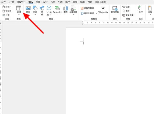Expand the 页眉 header dropdown
Image resolution: width=154 pixels, height=114 pixels.
tap(150, 15)
